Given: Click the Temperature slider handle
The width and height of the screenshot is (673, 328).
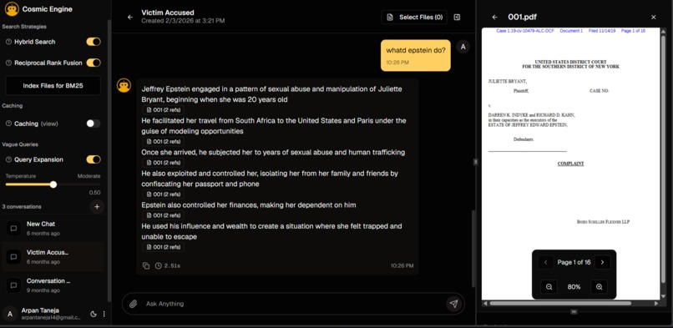Looking at the screenshot, I should (53, 184).
